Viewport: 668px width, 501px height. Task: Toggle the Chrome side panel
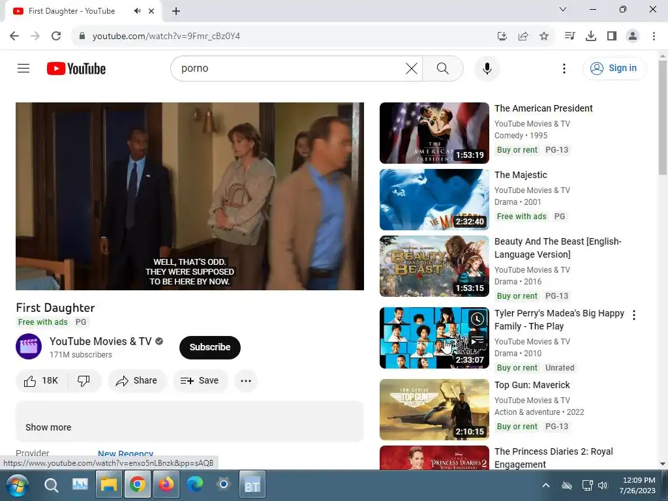pyautogui.click(x=612, y=36)
